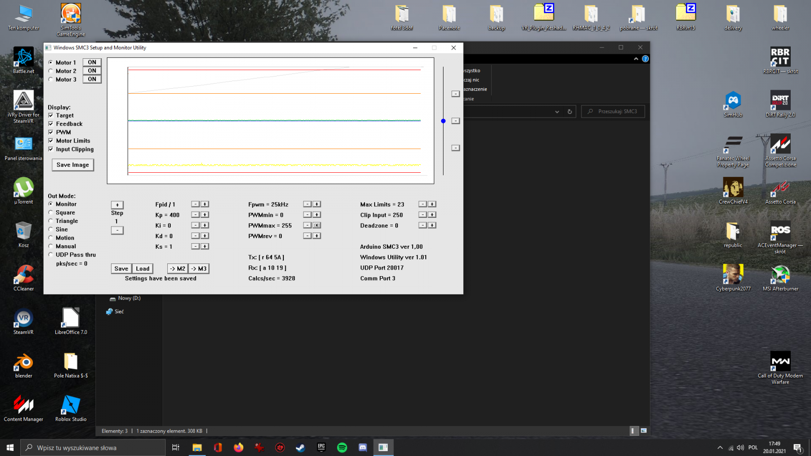
Task: Click the blue vertical slider handle
Action: (443, 121)
